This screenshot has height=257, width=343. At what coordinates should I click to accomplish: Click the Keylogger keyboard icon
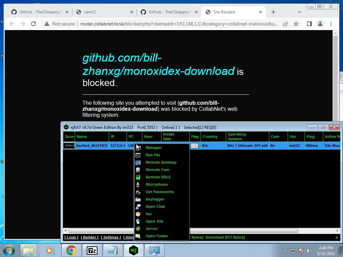[138, 199]
